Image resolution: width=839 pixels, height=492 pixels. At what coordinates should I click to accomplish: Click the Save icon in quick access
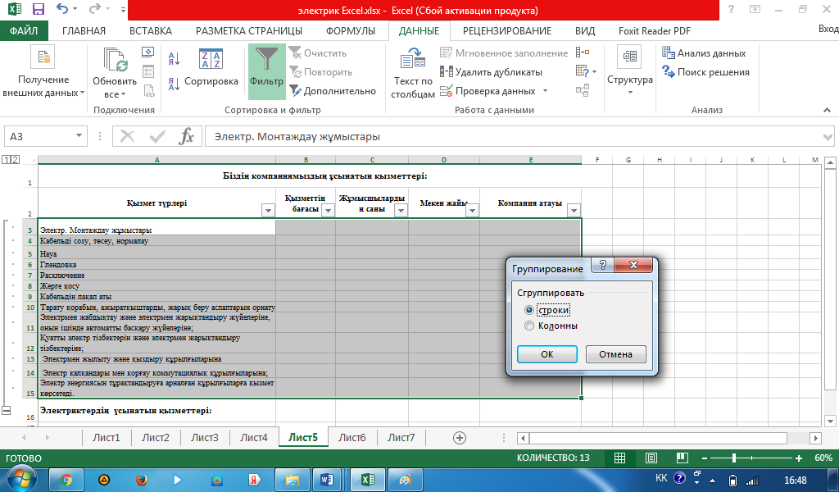38,11
